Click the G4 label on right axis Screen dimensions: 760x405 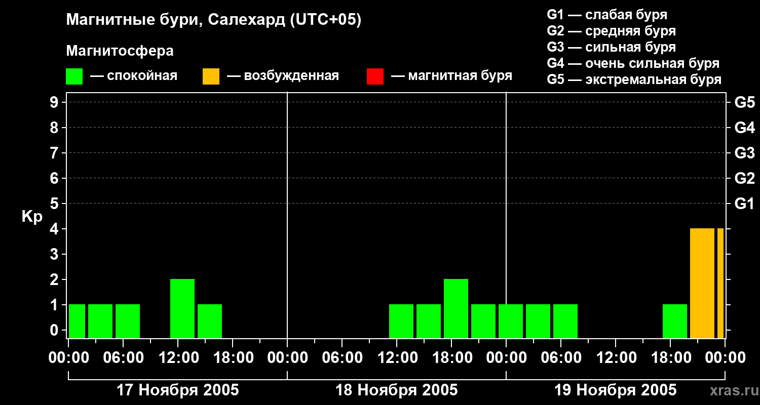(745, 128)
